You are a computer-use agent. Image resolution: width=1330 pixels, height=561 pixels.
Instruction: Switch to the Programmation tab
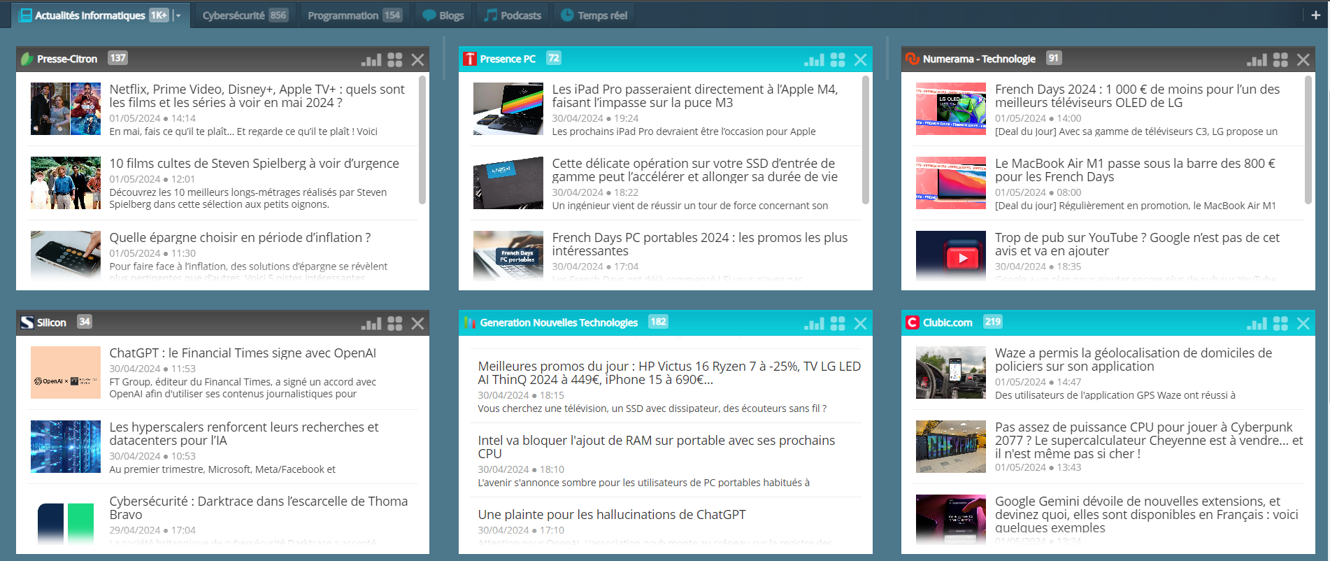[354, 15]
